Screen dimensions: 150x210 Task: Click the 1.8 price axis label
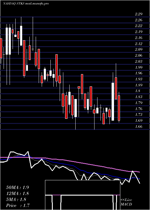138,91
